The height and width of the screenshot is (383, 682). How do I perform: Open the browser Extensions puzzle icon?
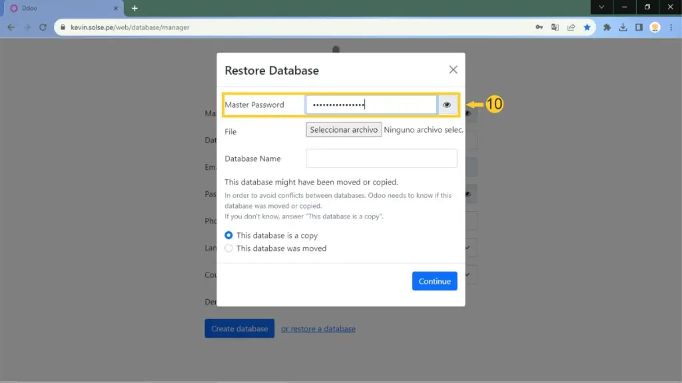[x=607, y=27]
